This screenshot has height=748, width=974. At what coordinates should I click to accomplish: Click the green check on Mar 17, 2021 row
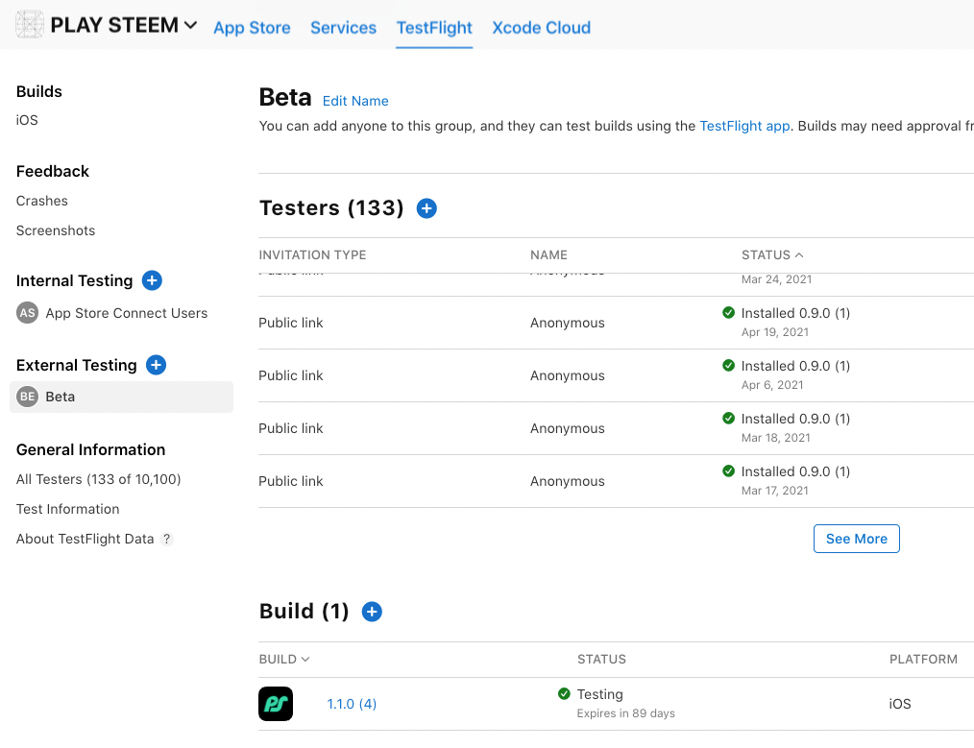tap(729, 471)
